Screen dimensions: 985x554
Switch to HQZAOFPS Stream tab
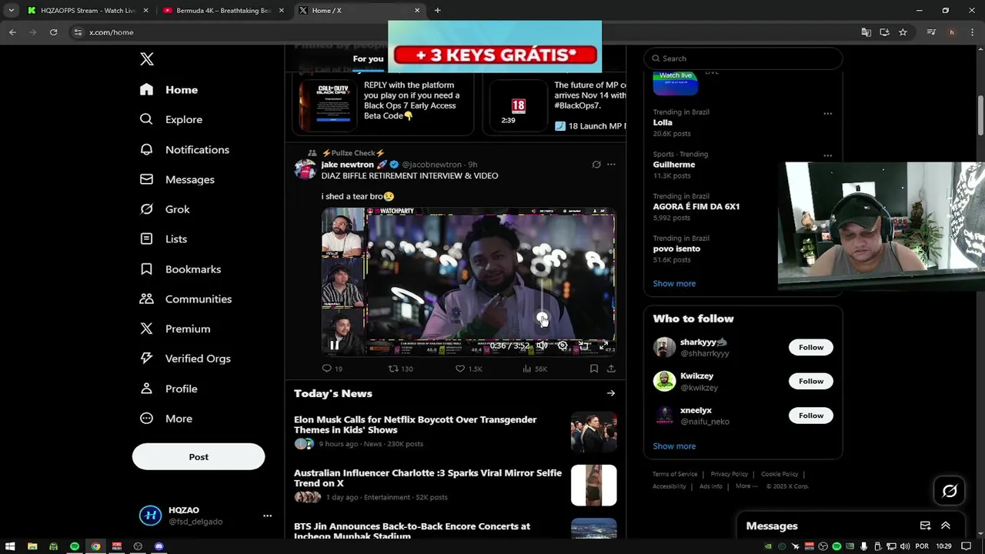[x=88, y=10]
